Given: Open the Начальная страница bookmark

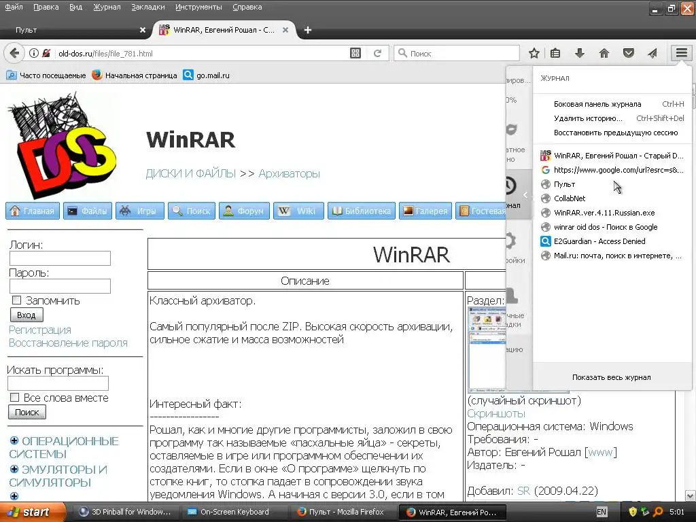Looking at the screenshot, I should pyautogui.click(x=135, y=75).
